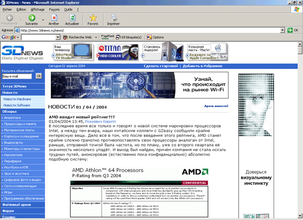
Task: Click author link Рожкевич Кирилл
Action: click(100, 122)
